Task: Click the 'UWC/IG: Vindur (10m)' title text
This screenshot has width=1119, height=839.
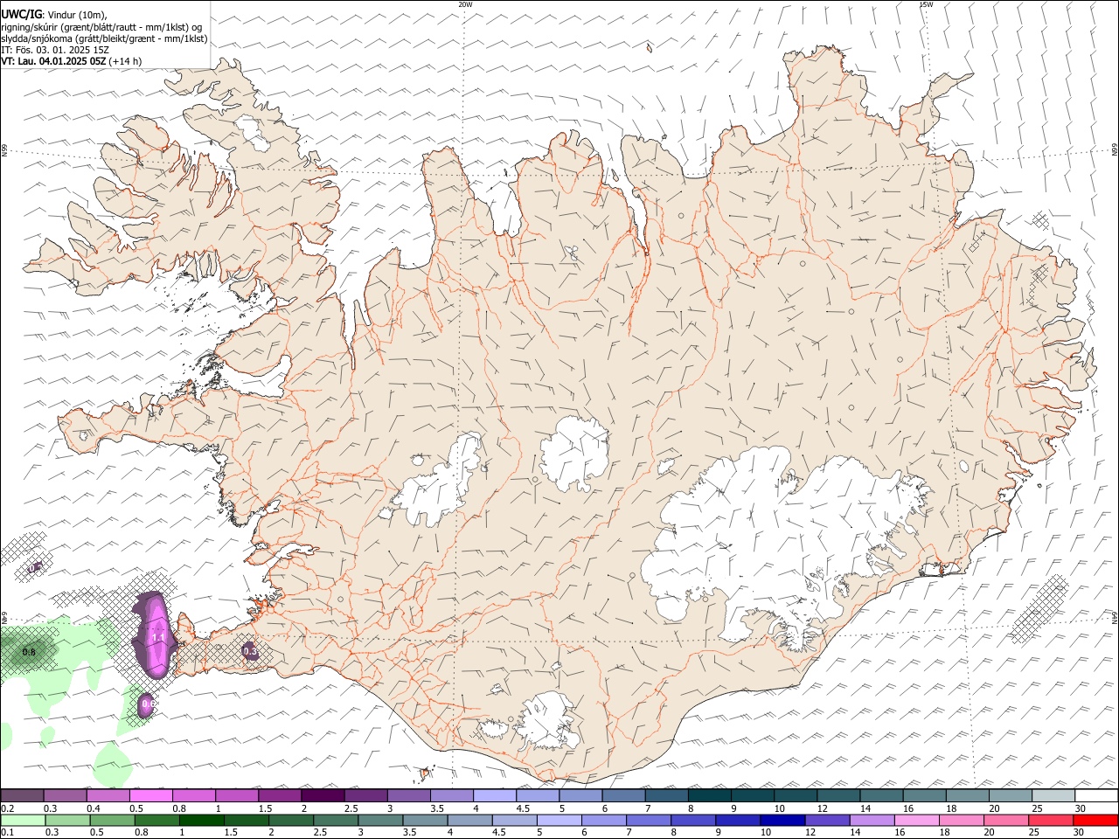Action: click(53, 15)
